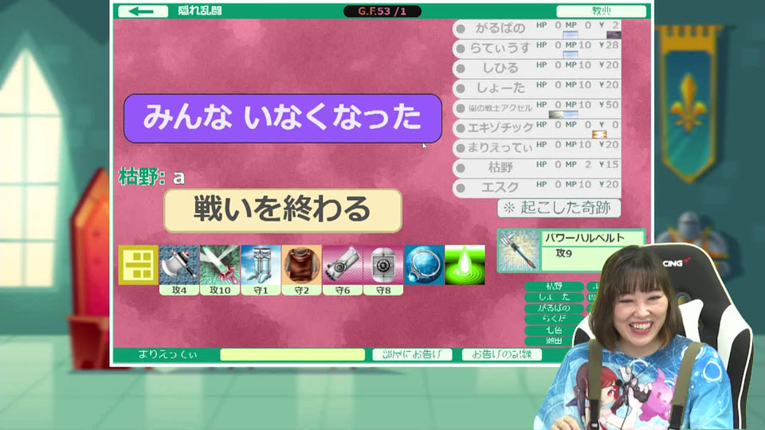The height and width of the screenshot is (430, 765).
Task: Click the ¥50 value on アクセル row
Action: tap(609, 105)
